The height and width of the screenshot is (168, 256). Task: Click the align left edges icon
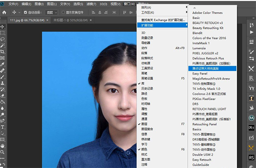93,12
